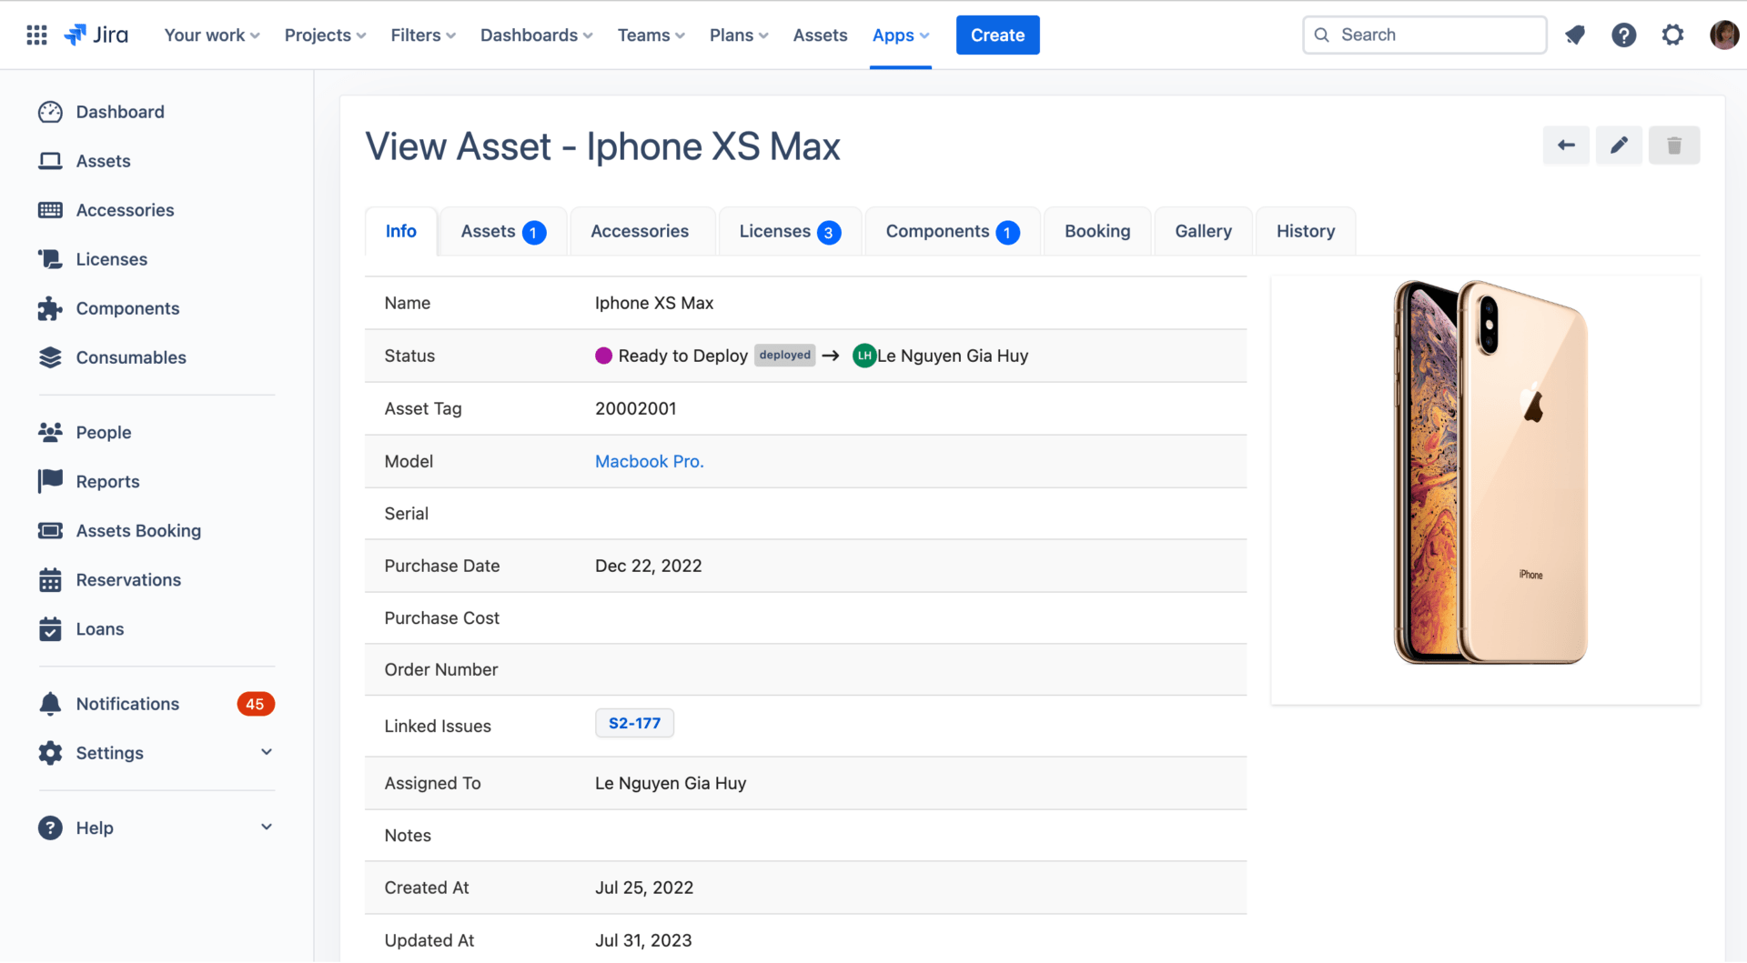1747x963 pixels.
Task: Click the Purchase Date value Dec 22, 2022
Action: coord(648,566)
